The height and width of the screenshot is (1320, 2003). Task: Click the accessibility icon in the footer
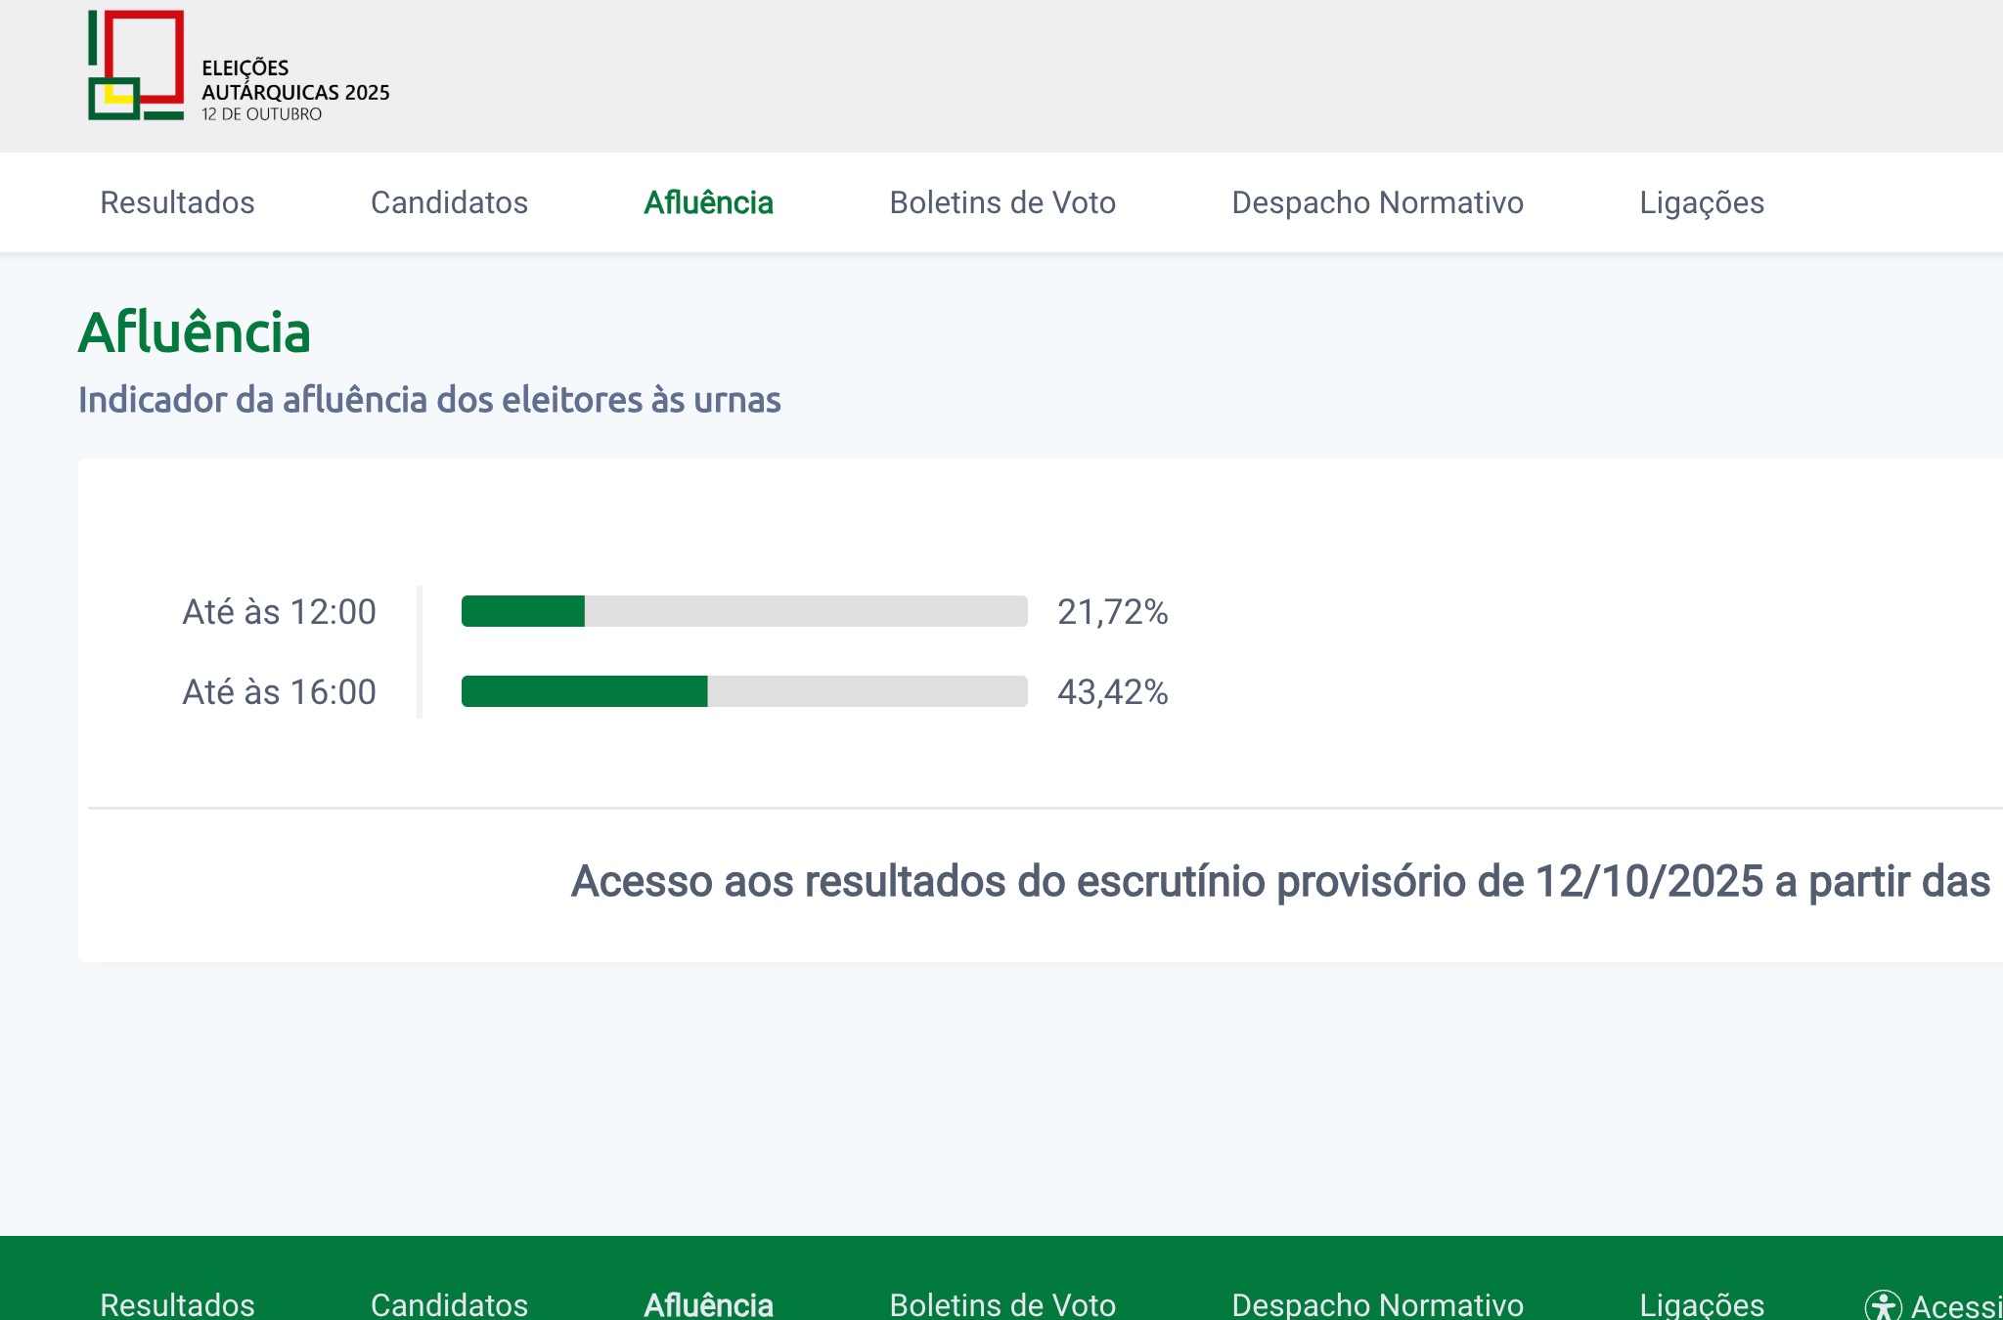tap(1883, 1304)
